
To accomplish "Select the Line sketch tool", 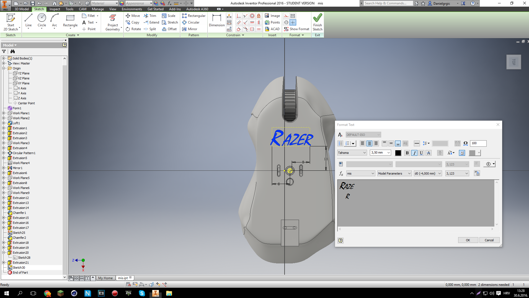I will tap(29, 21).
